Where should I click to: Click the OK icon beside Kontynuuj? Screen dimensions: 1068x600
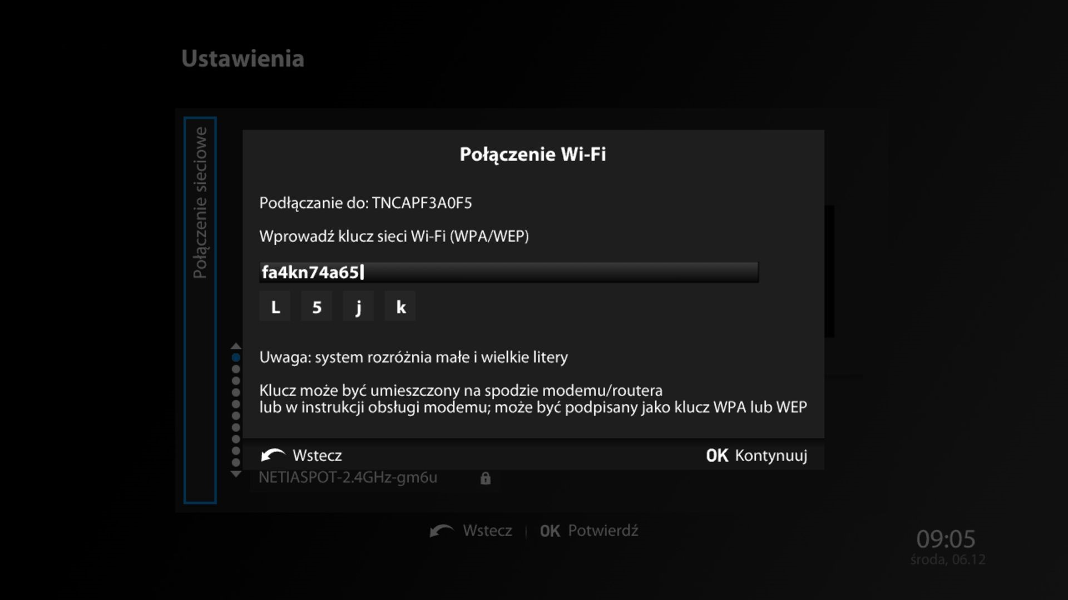(x=717, y=456)
